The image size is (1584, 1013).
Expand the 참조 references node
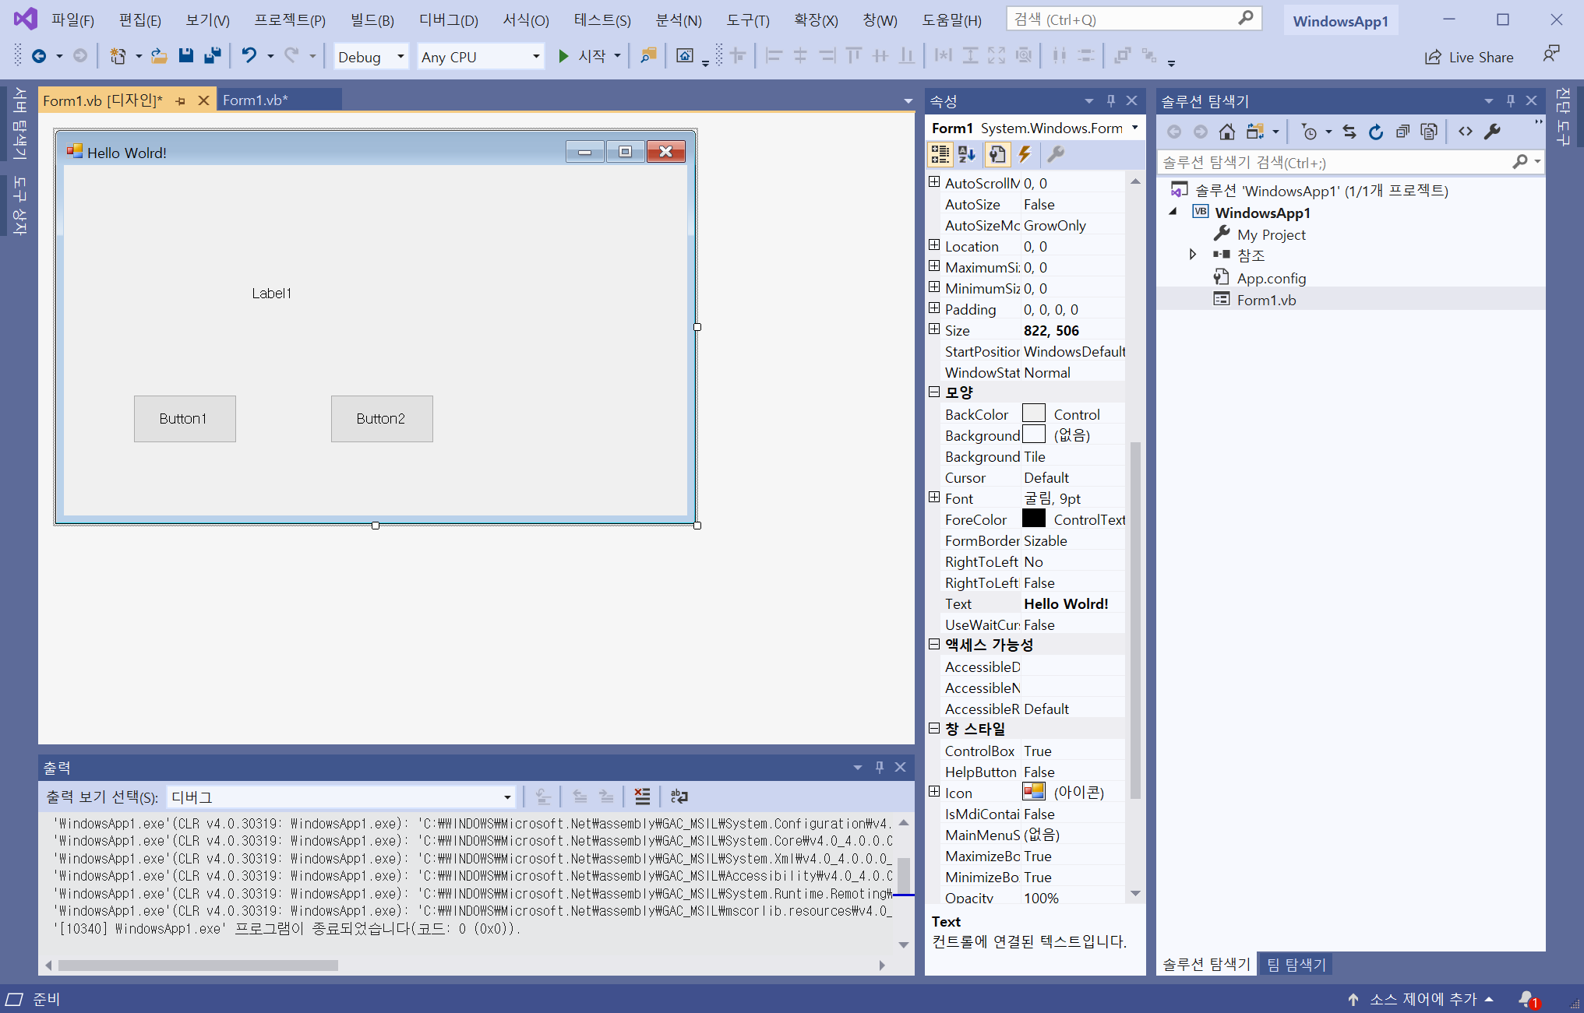(x=1192, y=255)
